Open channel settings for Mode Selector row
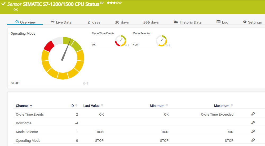Screen dimensions: 265x146 tap(253, 131)
